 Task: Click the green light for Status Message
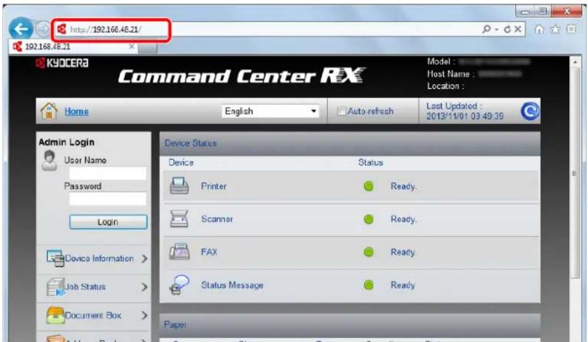pyautogui.click(x=369, y=285)
